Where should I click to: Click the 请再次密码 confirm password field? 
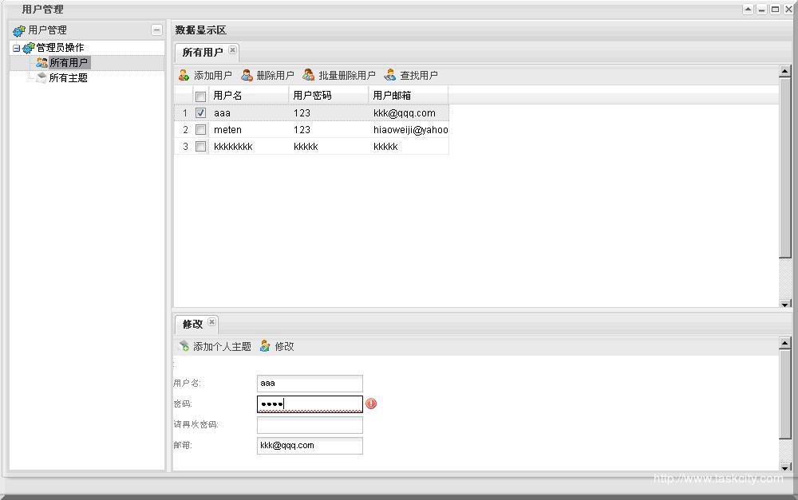[x=310, y=425]
